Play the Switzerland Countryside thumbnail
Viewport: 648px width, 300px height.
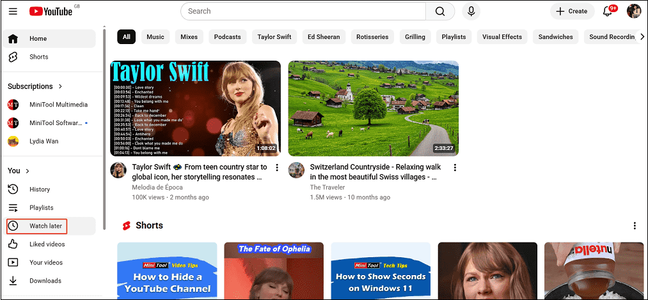pos(373,109)
